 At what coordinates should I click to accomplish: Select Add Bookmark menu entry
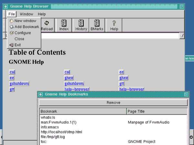[x=27, y=27]
